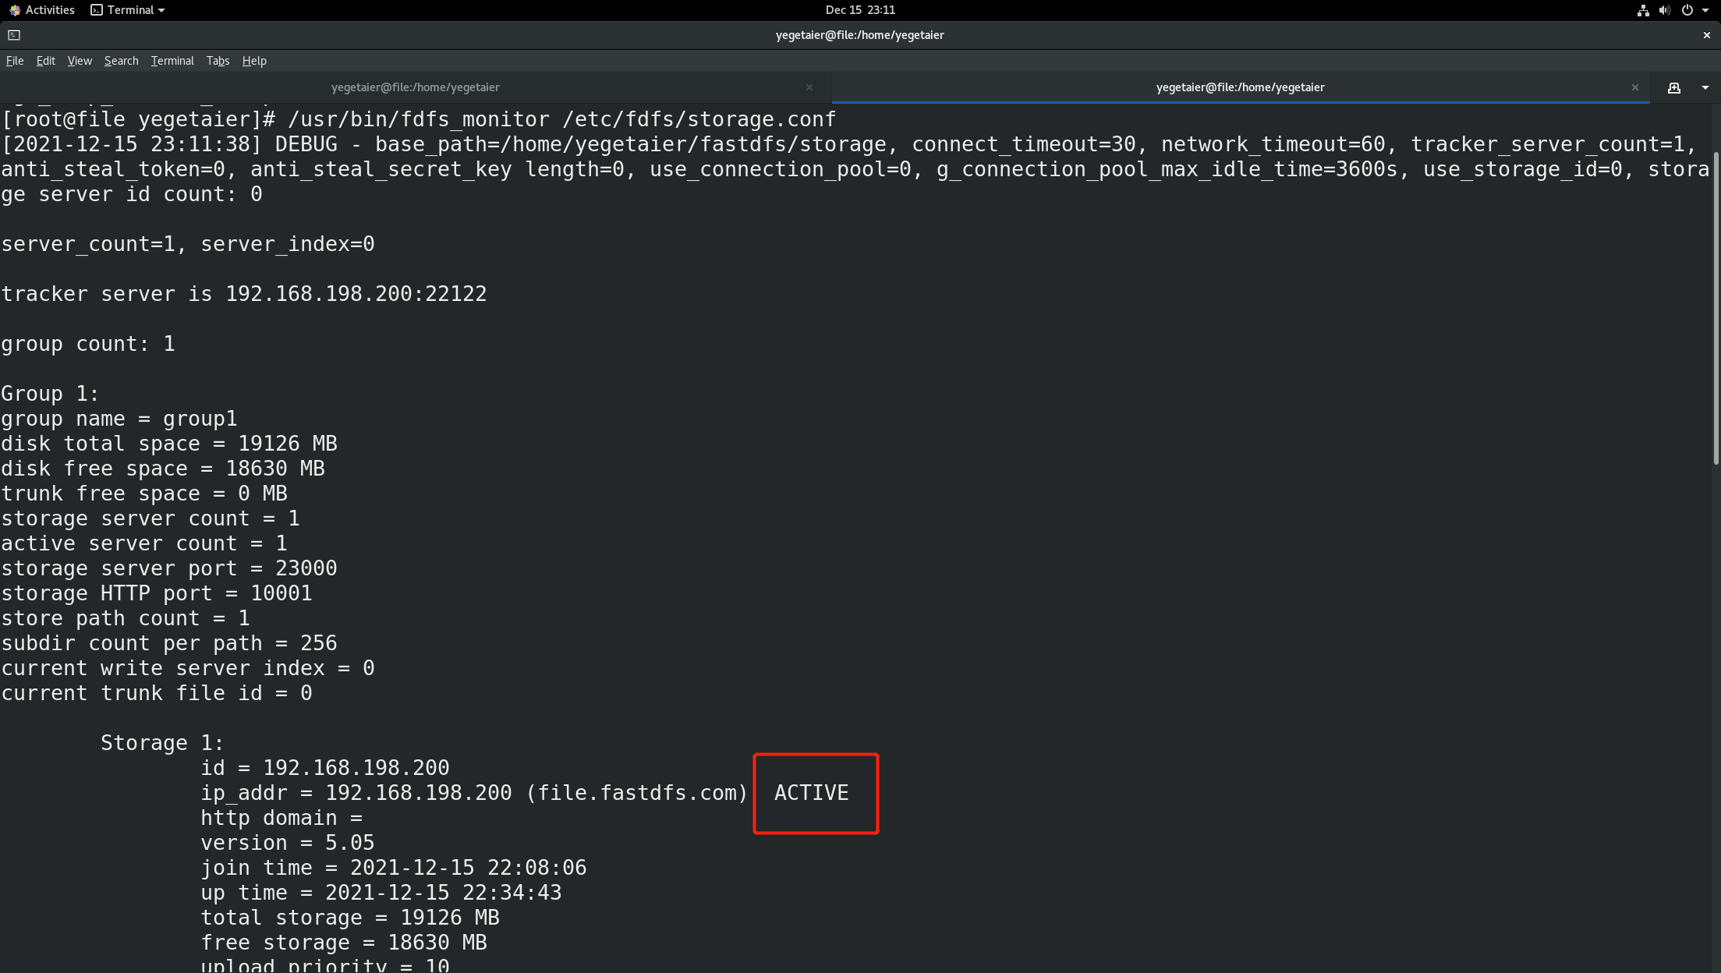
Task: Click the power icon in top bar
Action: [x=1687, y=10]
